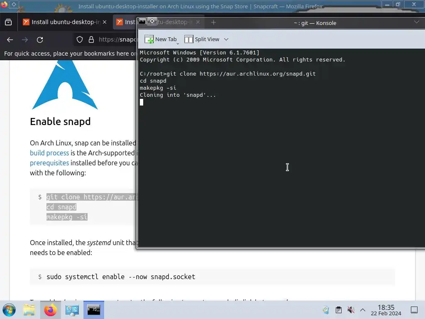Close second Firefox tab

[198, 22]
